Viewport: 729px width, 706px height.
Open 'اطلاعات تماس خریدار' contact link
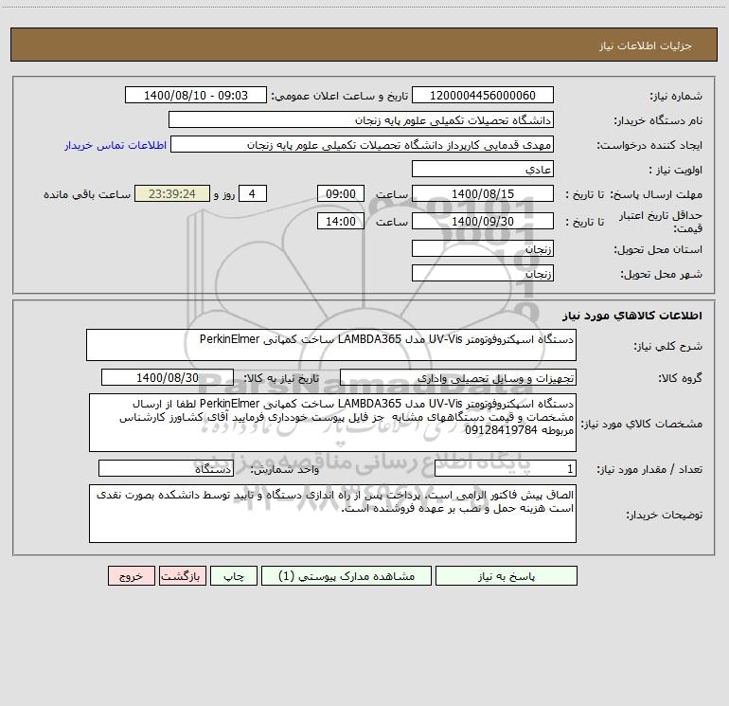pyautogui.click(x=116, y=145)
